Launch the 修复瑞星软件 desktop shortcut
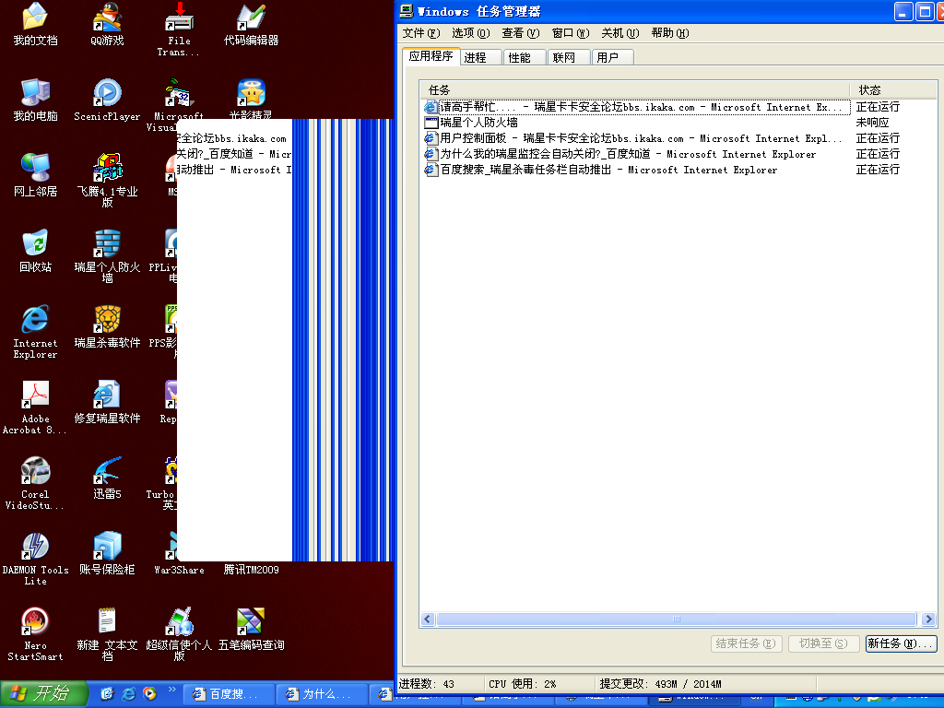The image size is (944, 708). [x=107, y=402]
